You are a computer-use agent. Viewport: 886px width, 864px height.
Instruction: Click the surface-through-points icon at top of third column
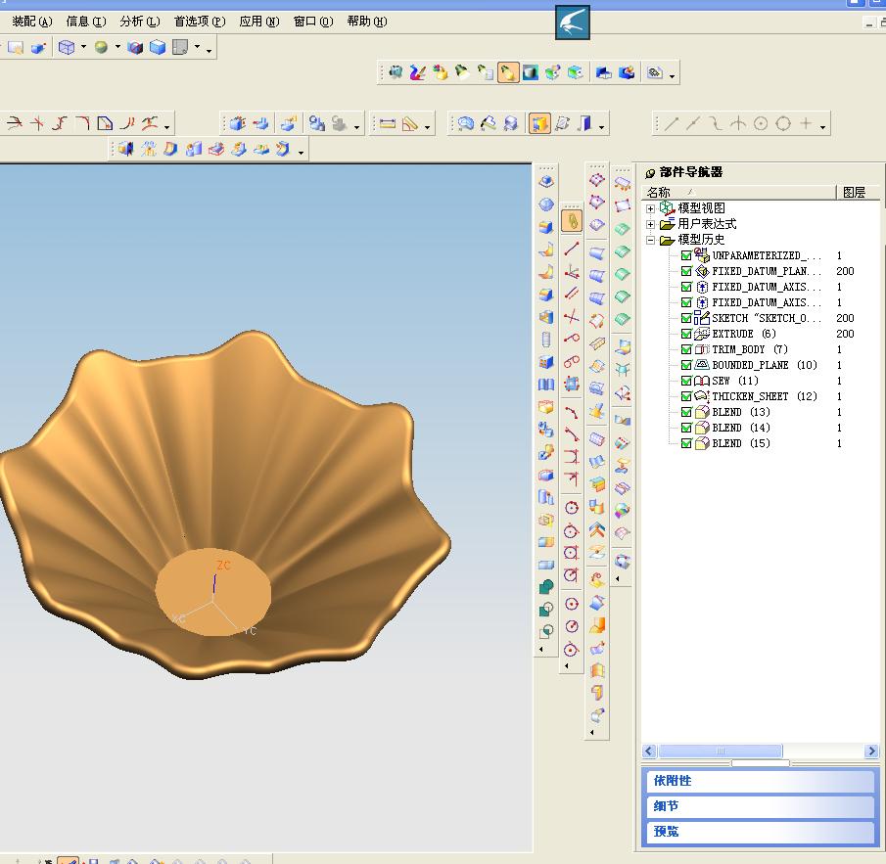[x=596, y=180]
